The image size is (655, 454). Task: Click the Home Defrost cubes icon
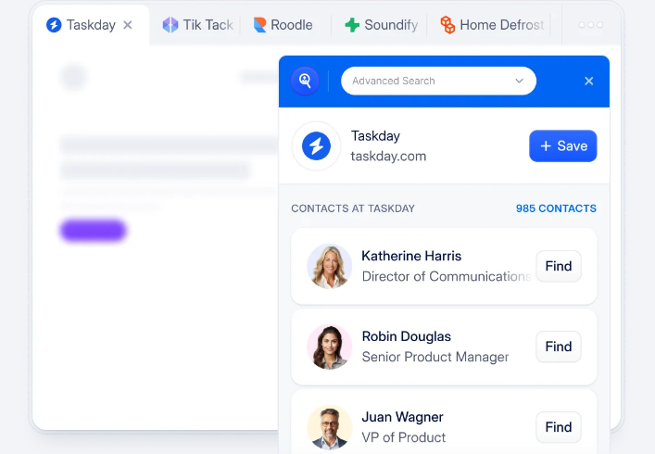tap(447, 25)
